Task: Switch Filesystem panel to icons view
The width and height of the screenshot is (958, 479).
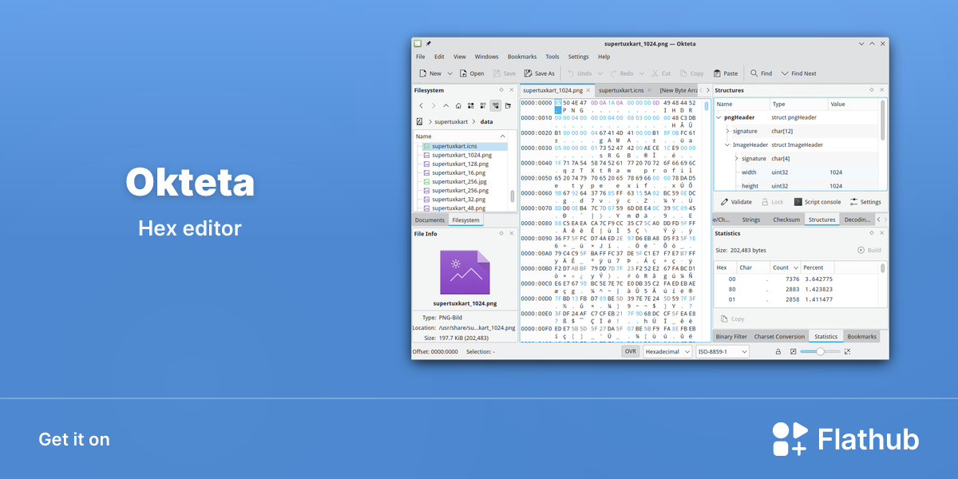Action: pos(471,105)
